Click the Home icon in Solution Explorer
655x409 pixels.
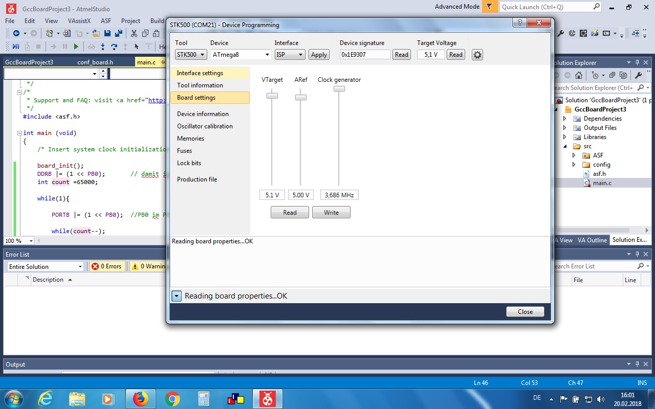[x=579, y=75]
